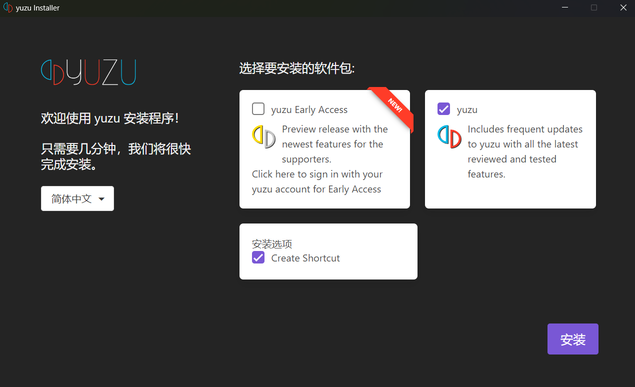Enable the yuzu Early Access checkbox
635x387 pixels.
pos(258,109)
